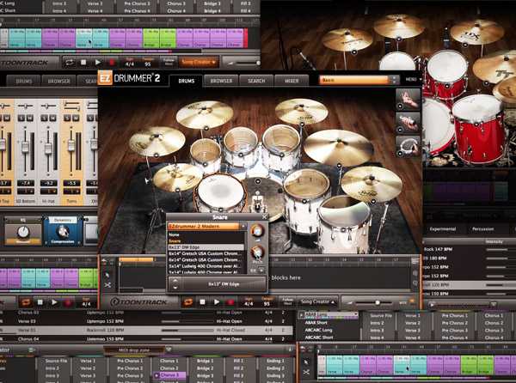Record in the left mixer window transport
This screenshot has width=516, height=383.
[68, 302]
